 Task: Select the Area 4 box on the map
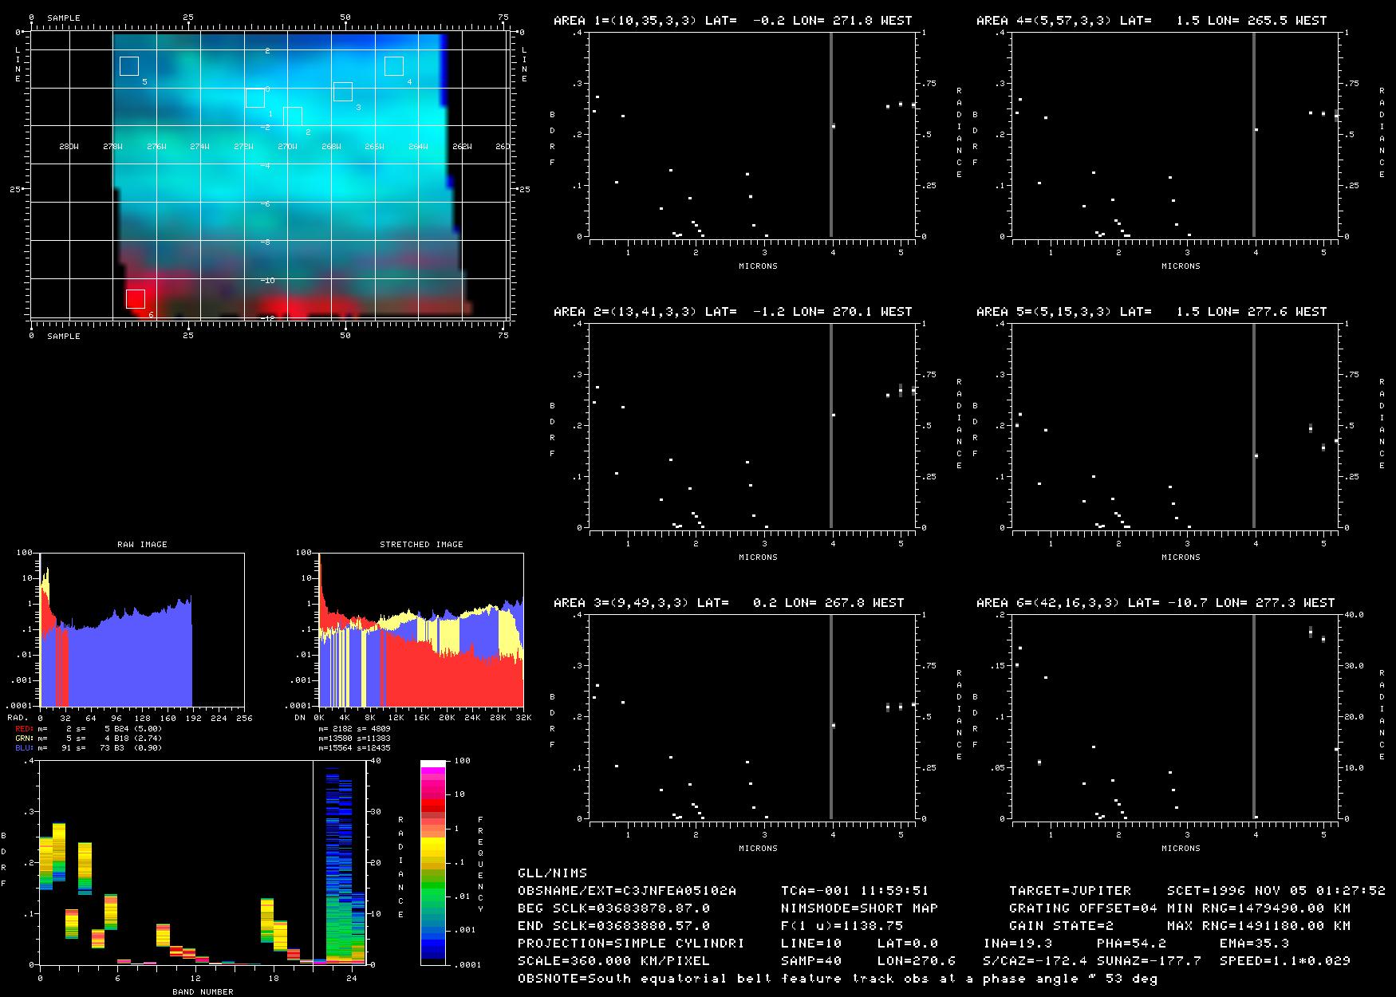393,66
